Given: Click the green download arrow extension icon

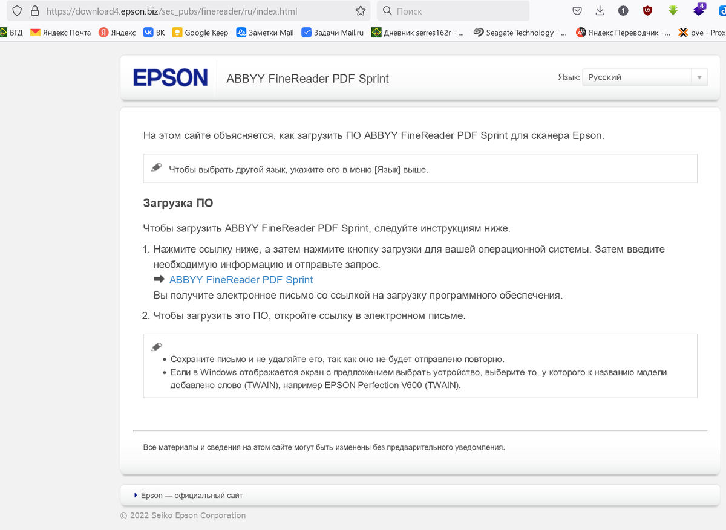Looking at the screenshot, I should pyautogui.click(x=673, y=11).
